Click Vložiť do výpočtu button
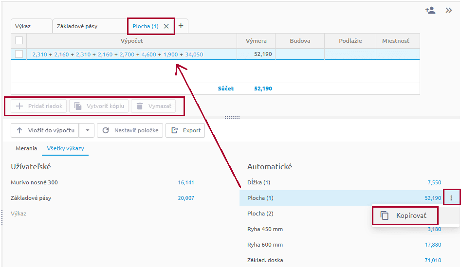Viewport: 461px width, 268px height. pyautogui.click(x=45, y=130)
